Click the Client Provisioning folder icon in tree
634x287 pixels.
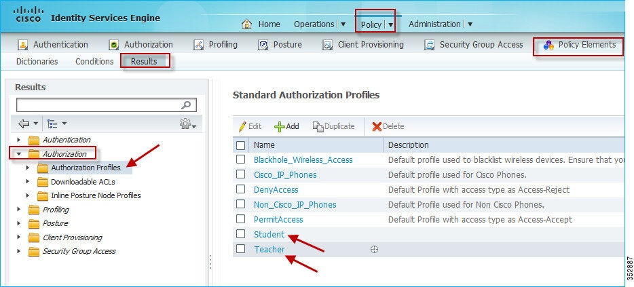[34, 237]
